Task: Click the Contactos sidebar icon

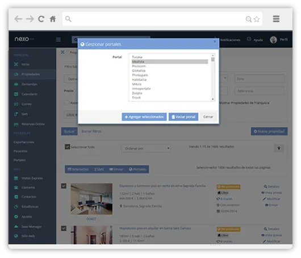Action: click(x=16, y=197)
